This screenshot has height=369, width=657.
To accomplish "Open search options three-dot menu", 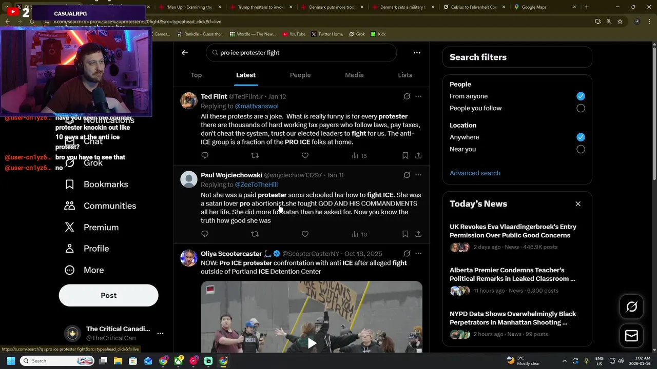I will tap(417, 52).
